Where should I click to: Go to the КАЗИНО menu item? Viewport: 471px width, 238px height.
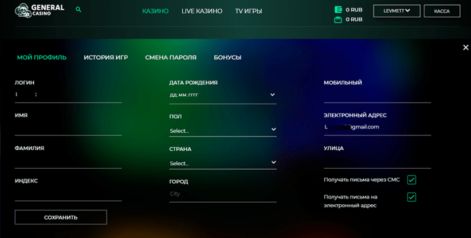coord(155,11)
